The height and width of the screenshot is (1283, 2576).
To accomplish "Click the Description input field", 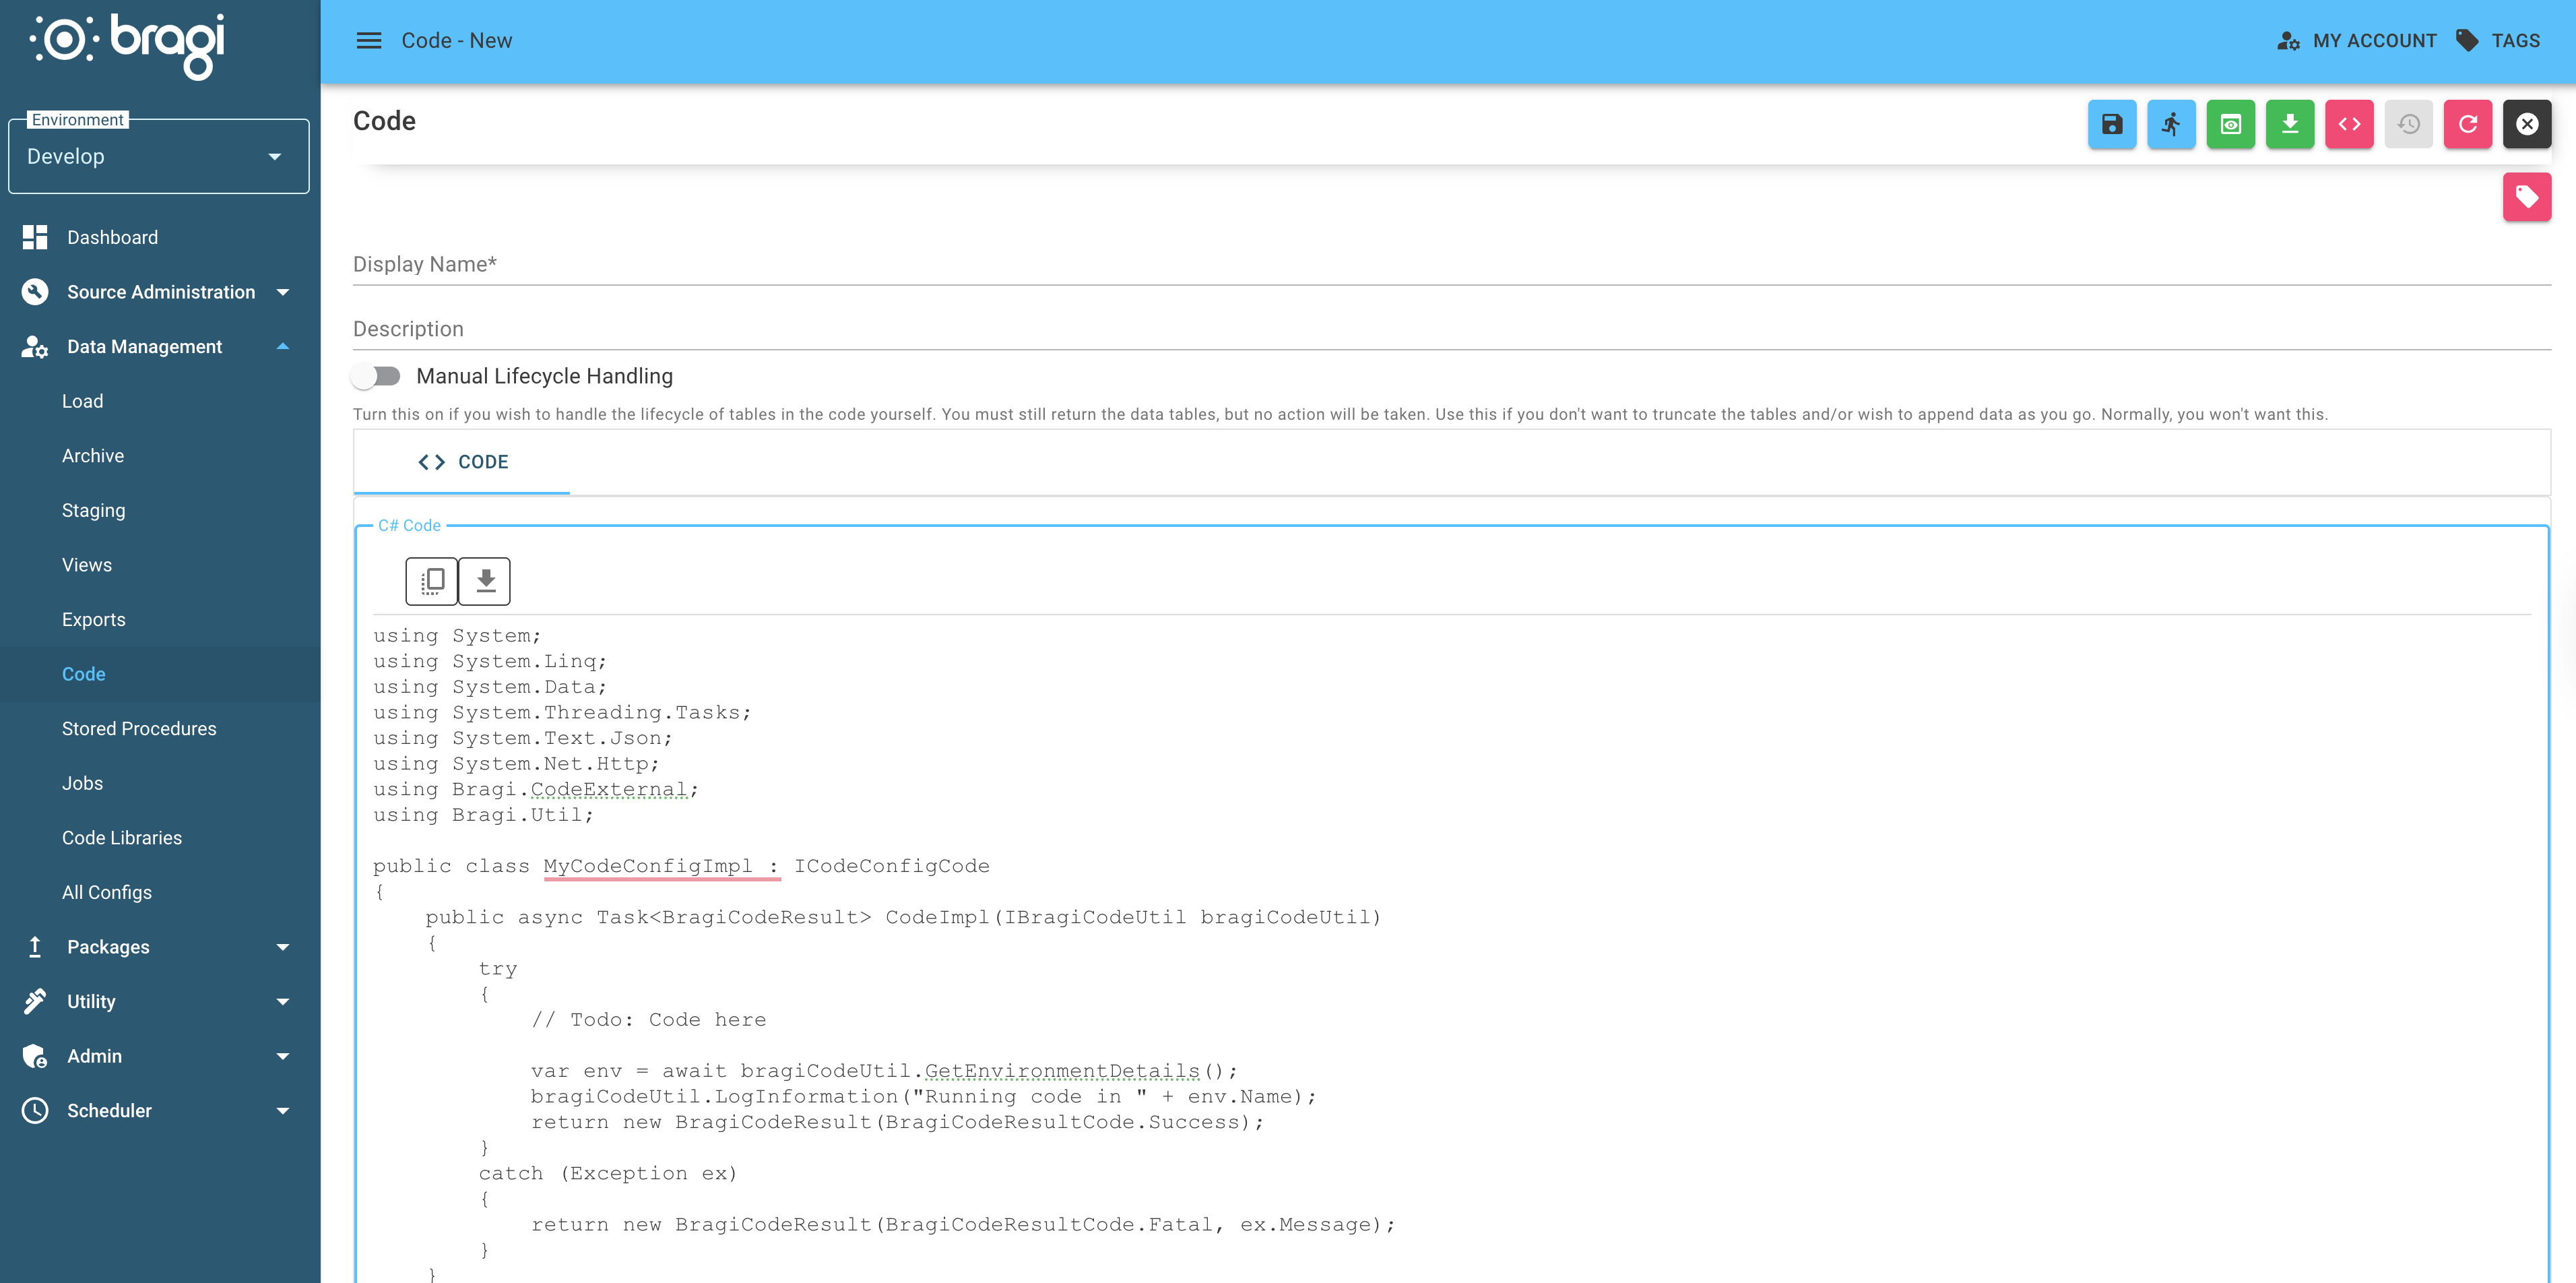I will tap(1452, 329).
